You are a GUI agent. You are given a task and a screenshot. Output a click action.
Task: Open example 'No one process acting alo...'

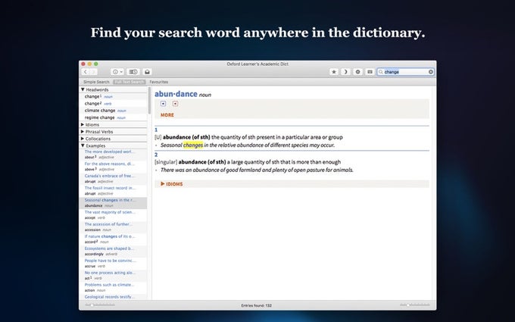click(113, 276)
